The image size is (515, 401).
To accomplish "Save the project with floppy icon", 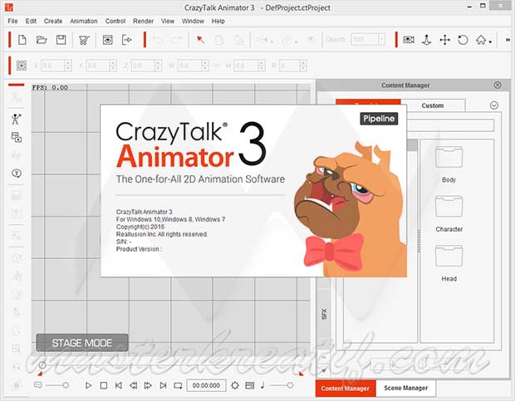I will (61, 40).
